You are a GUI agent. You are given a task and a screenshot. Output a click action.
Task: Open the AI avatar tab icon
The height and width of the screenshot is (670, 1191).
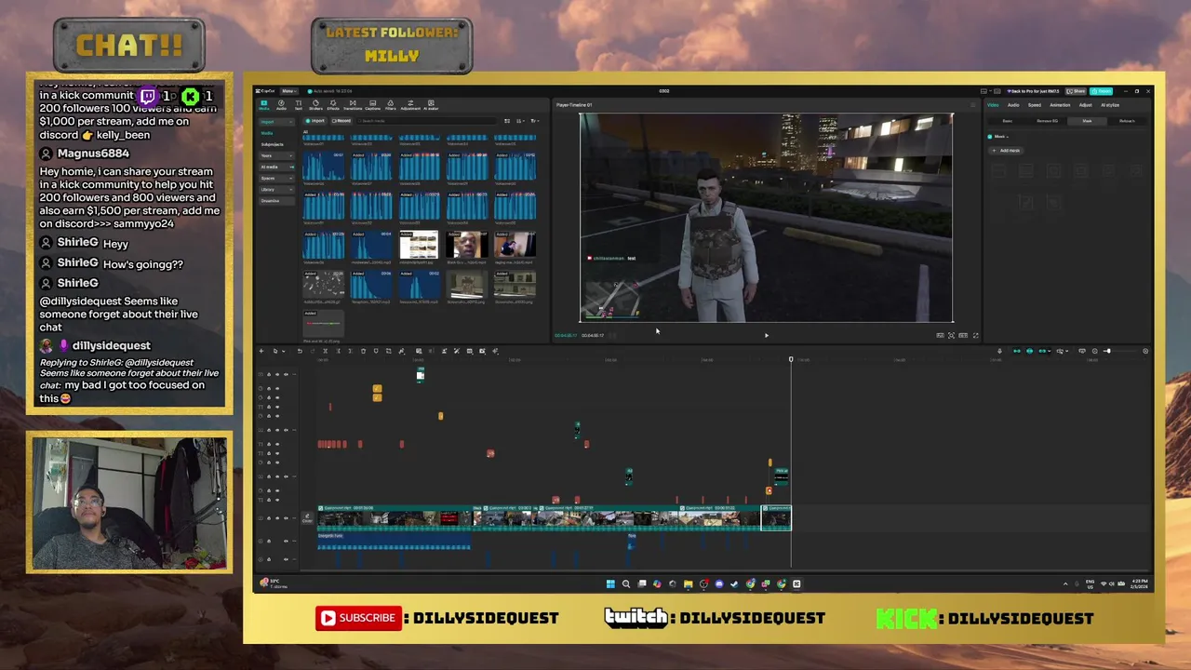[x=431, y=103]
